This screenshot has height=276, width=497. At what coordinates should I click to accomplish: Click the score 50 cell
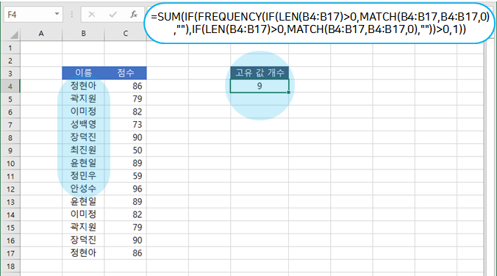point(126,150)
